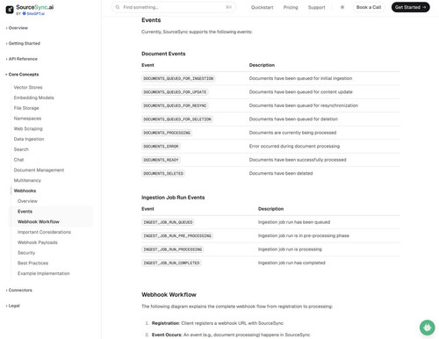Expand the API Reference section
The height and width of the screenshot is (339, 439).
pos(22,59)
